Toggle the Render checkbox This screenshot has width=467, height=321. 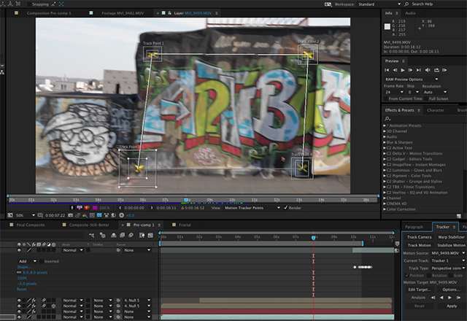pyautogui.click(x=285, y=207)
